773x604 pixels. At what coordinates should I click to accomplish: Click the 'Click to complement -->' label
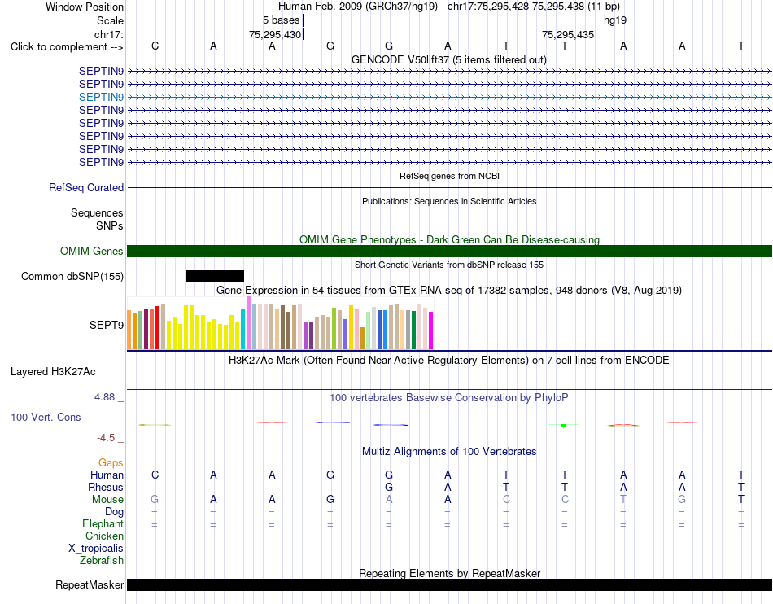[x=67, y=47]
